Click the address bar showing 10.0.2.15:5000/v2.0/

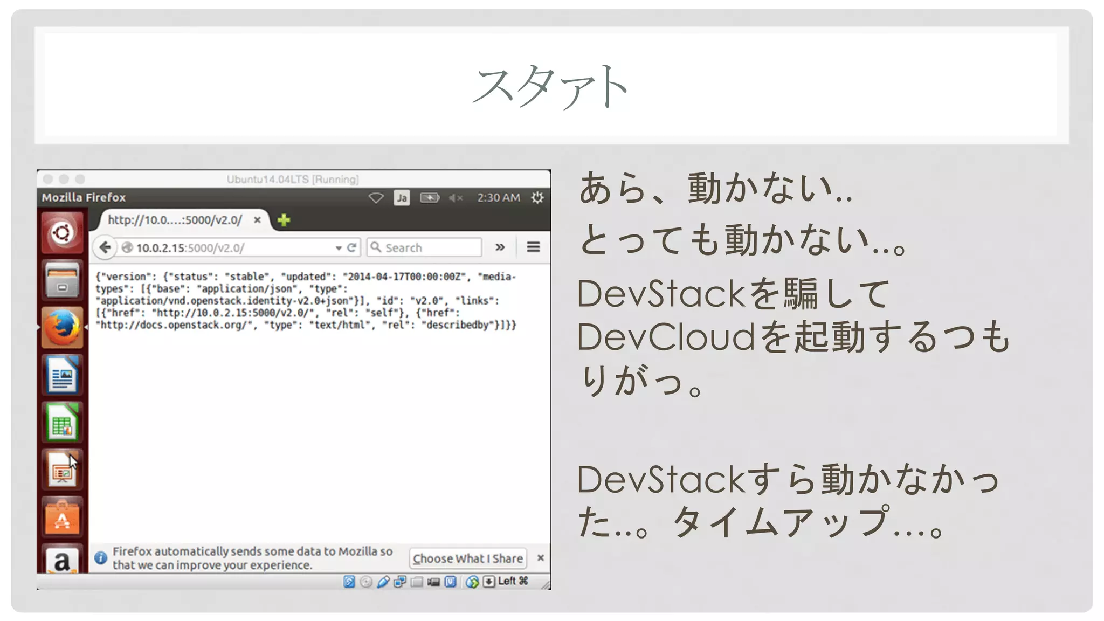226,247
